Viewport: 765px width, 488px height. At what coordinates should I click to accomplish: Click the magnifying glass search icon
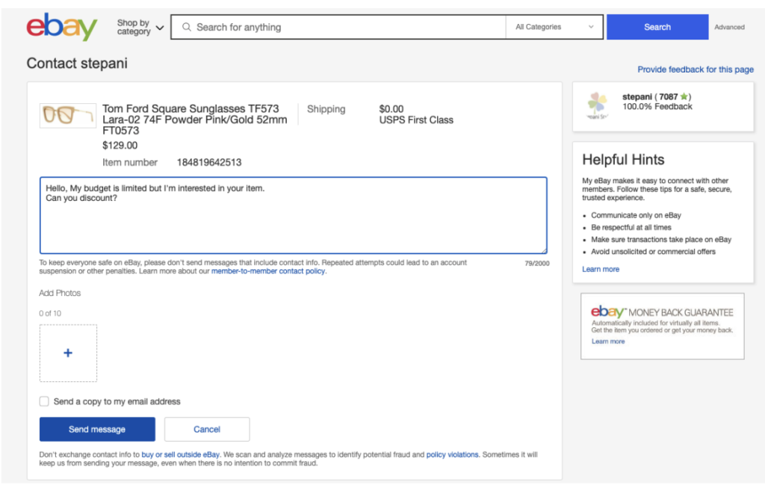pyautogui.click(x=187, y=28)
